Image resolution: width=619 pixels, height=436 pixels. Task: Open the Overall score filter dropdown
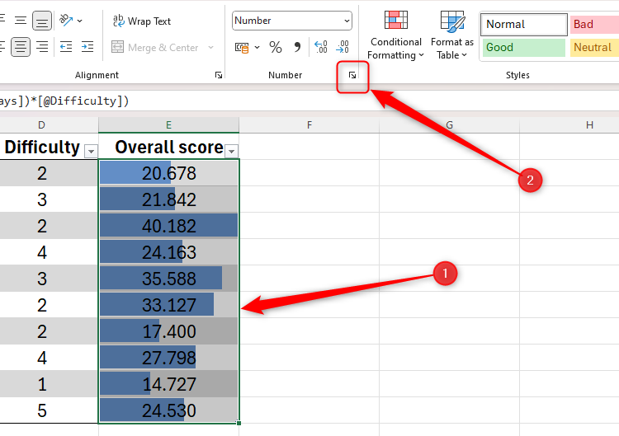pos(232,151)
